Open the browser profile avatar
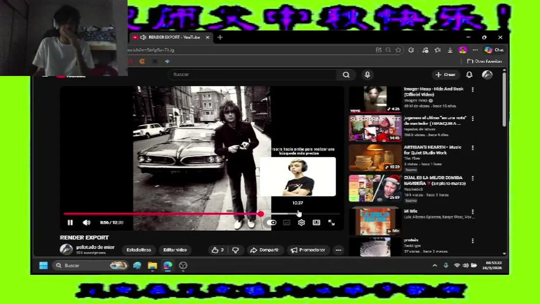 point(463,50)
